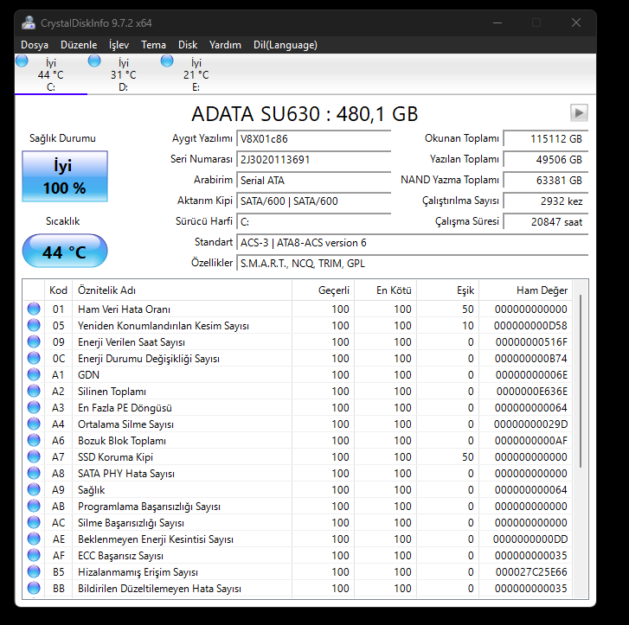This screenshot has width=629, height=625.
Task: Click NAND Yazma Toplamı value 63381 GB
Action: click(x=546, y=181)
